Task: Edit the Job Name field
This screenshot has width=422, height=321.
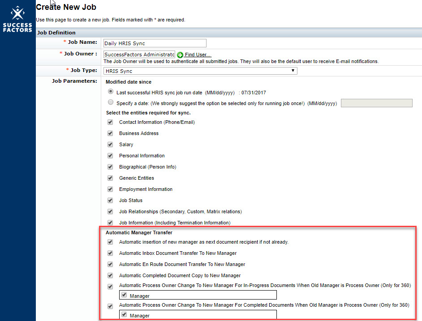Action: tap(155, 43)
